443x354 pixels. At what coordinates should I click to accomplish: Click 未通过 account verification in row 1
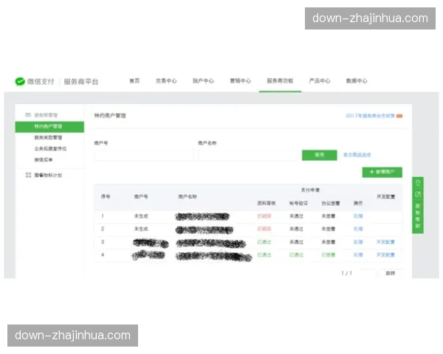(x=296, y=216)
